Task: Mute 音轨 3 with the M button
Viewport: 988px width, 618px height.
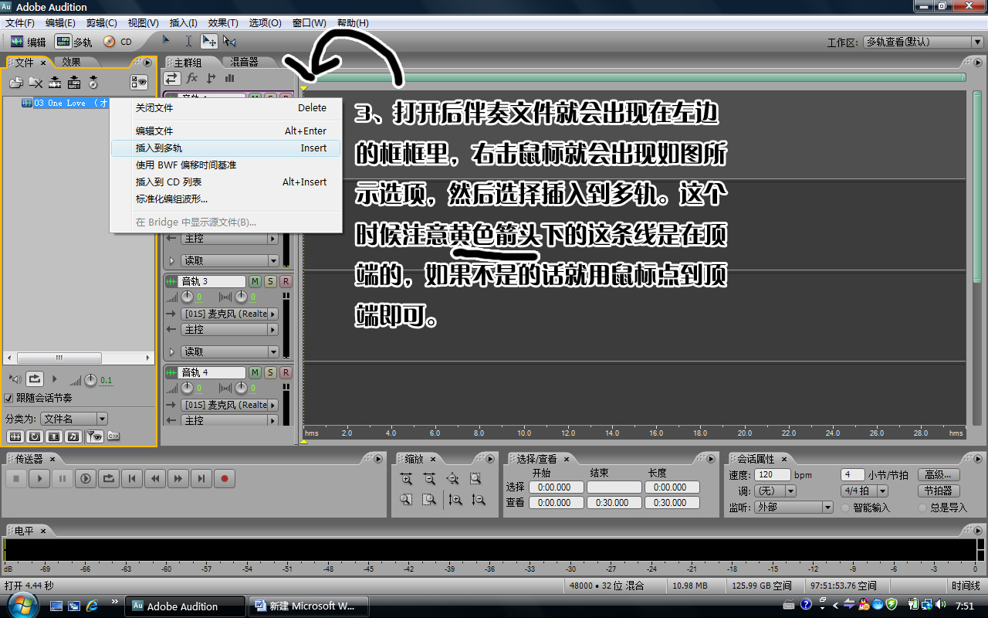Action: (x=255, y=281)
